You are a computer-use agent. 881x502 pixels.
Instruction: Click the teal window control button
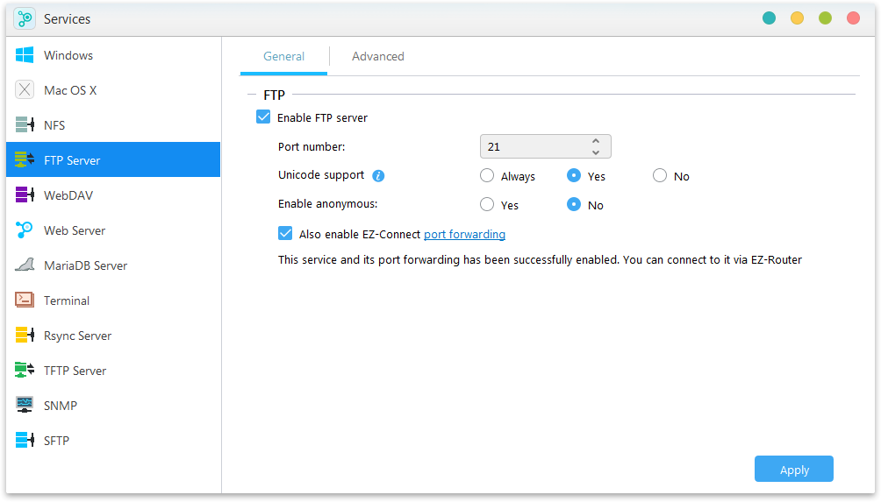[769, 18]
